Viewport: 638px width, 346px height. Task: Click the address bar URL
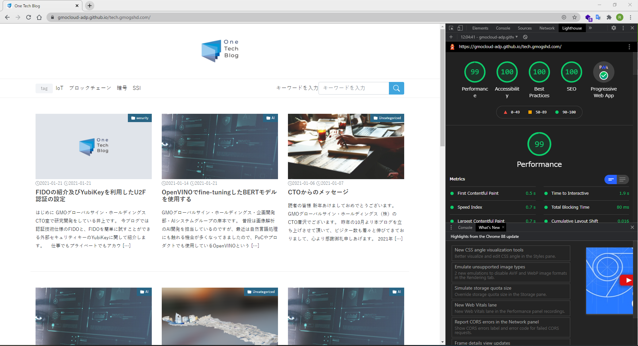click(x=104, y=17)
